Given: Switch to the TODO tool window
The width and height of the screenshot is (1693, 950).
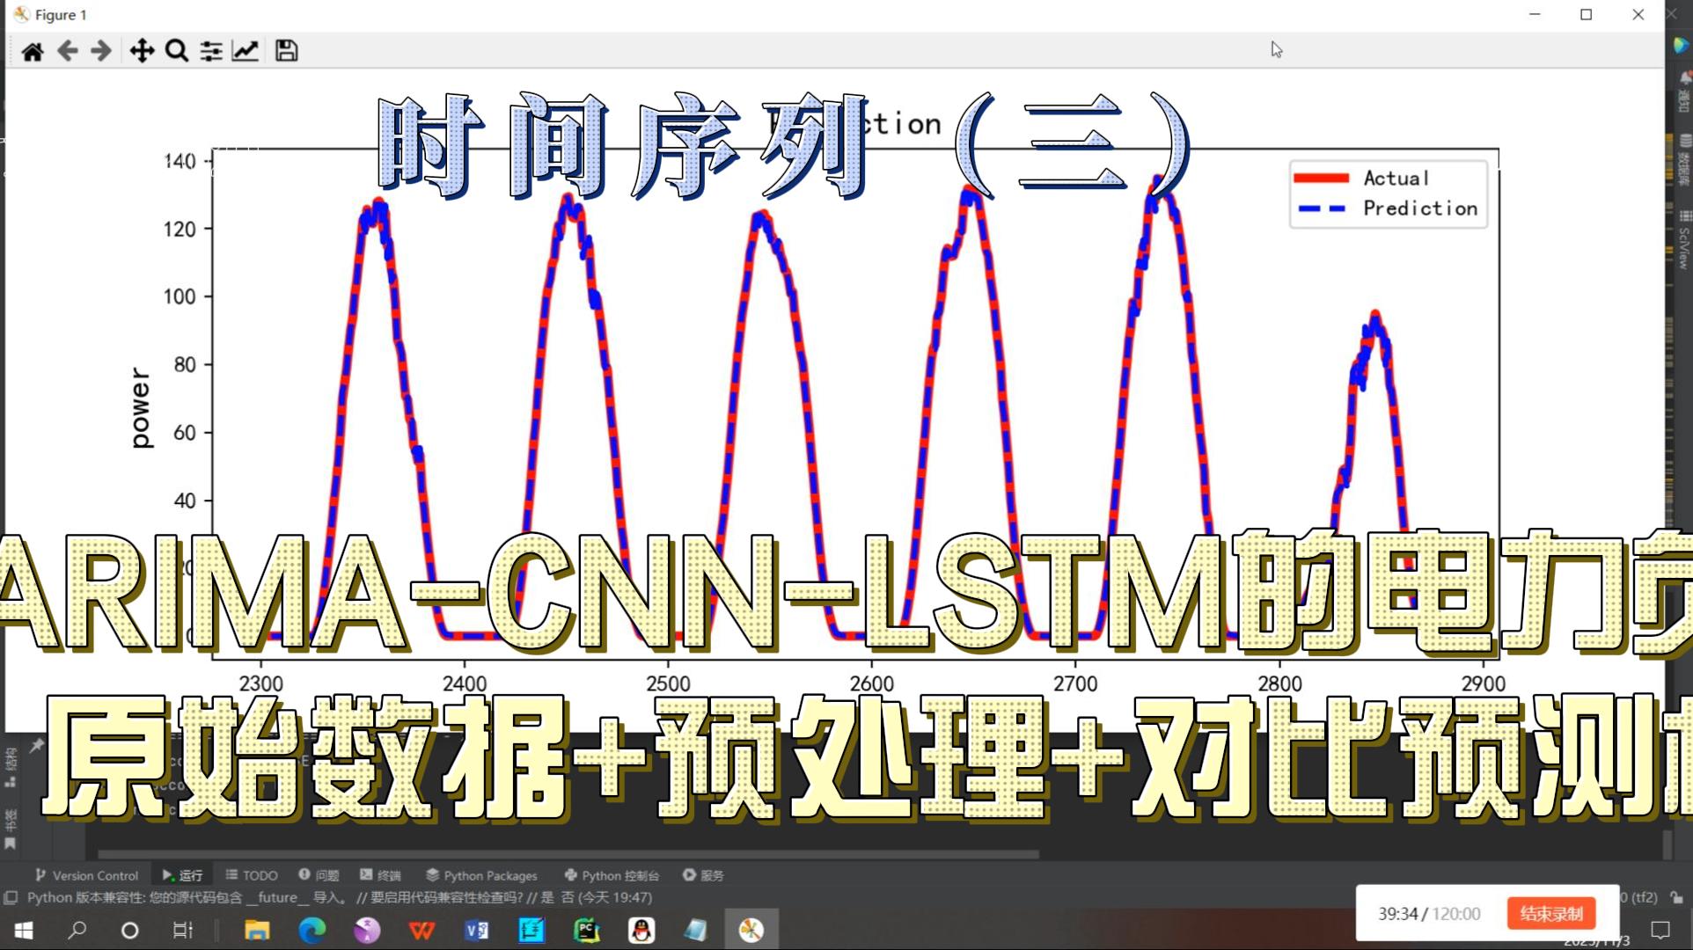Looking at the screenshot, I should click(252, 875).
